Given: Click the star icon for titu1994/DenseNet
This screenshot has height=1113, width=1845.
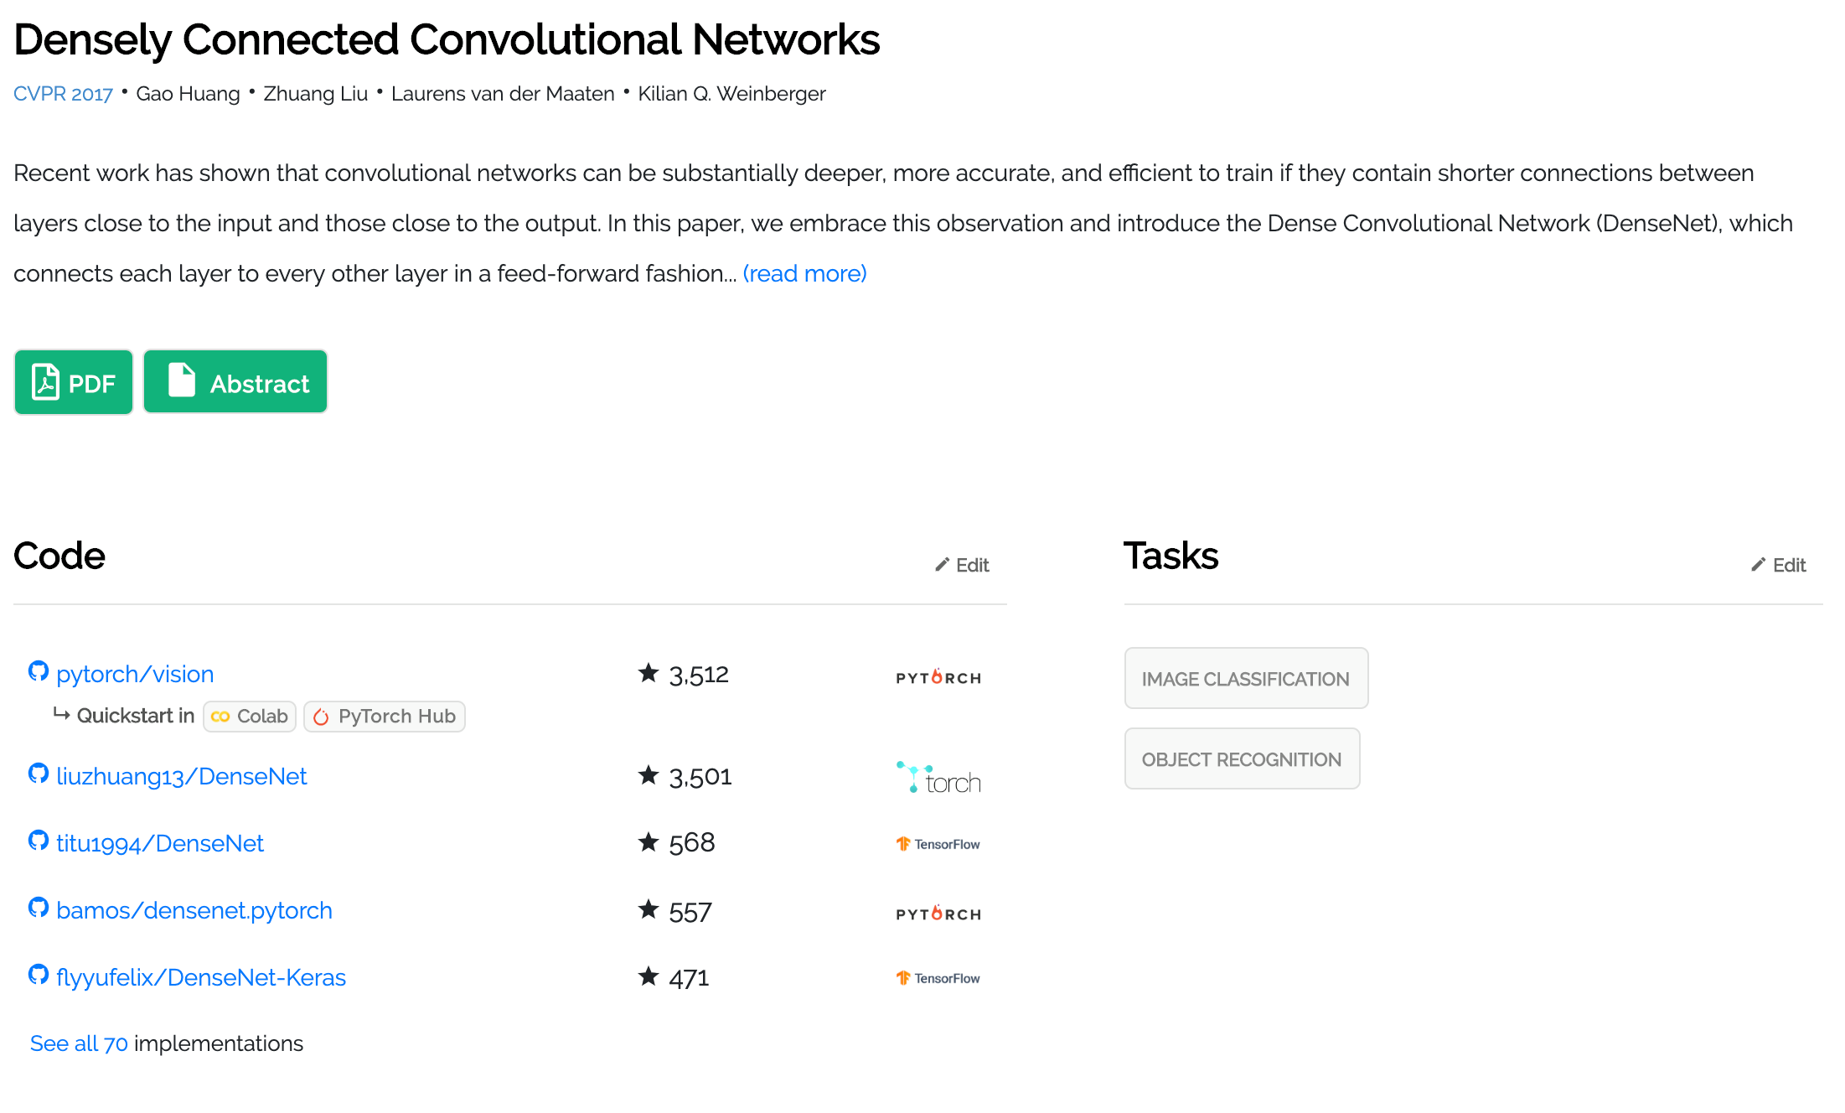Looking at the screenshot, I should point(649,841).
